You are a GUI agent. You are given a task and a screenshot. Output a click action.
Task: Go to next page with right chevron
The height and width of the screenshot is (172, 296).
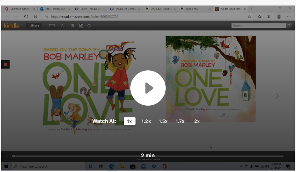click(277, 96)
